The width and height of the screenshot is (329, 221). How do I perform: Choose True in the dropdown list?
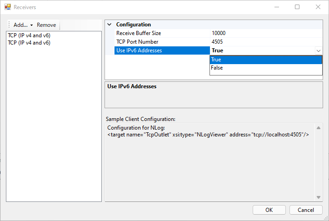pos(266,60)
